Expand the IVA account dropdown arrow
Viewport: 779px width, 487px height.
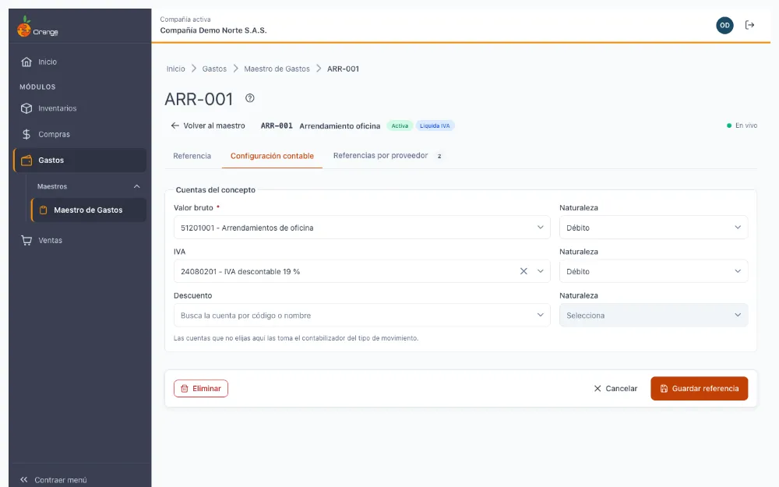click(541, 271)
